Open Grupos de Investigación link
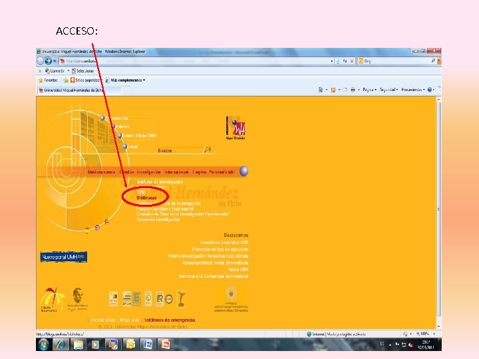The image size is (479, 359). [x=158, y=219]
